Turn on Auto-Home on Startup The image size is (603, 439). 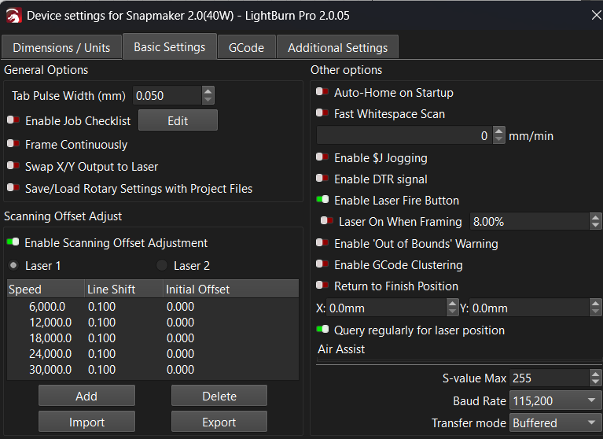point(322,93)
